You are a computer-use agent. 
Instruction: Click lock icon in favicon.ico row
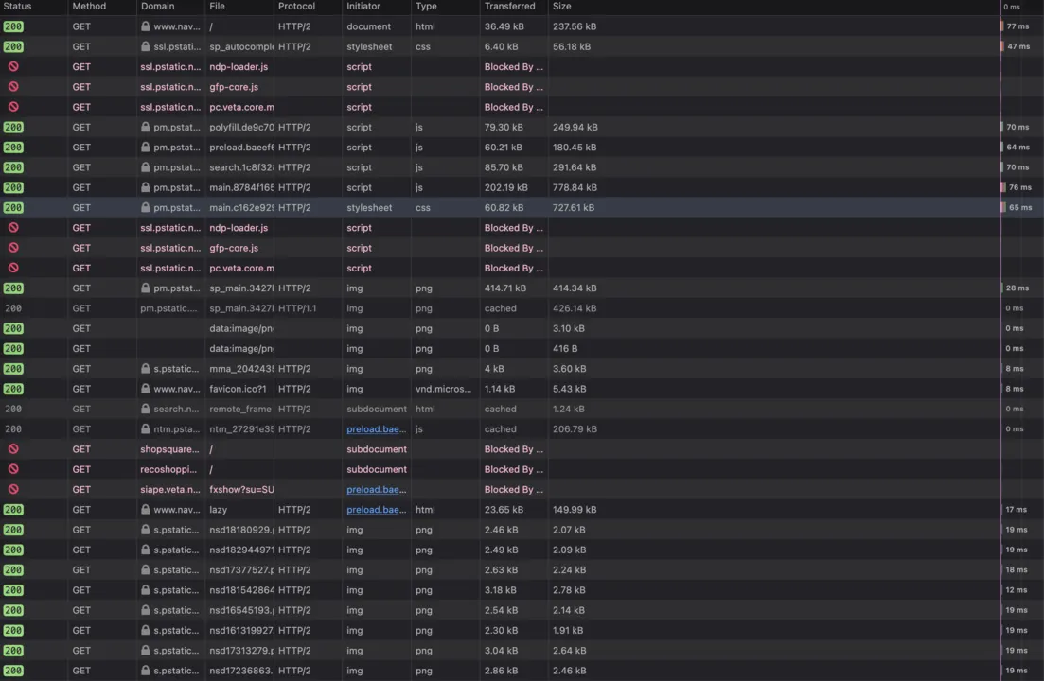146,389
